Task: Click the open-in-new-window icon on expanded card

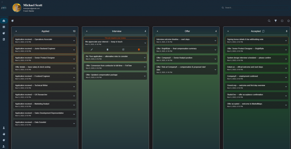Action: [x=123, y=49]
